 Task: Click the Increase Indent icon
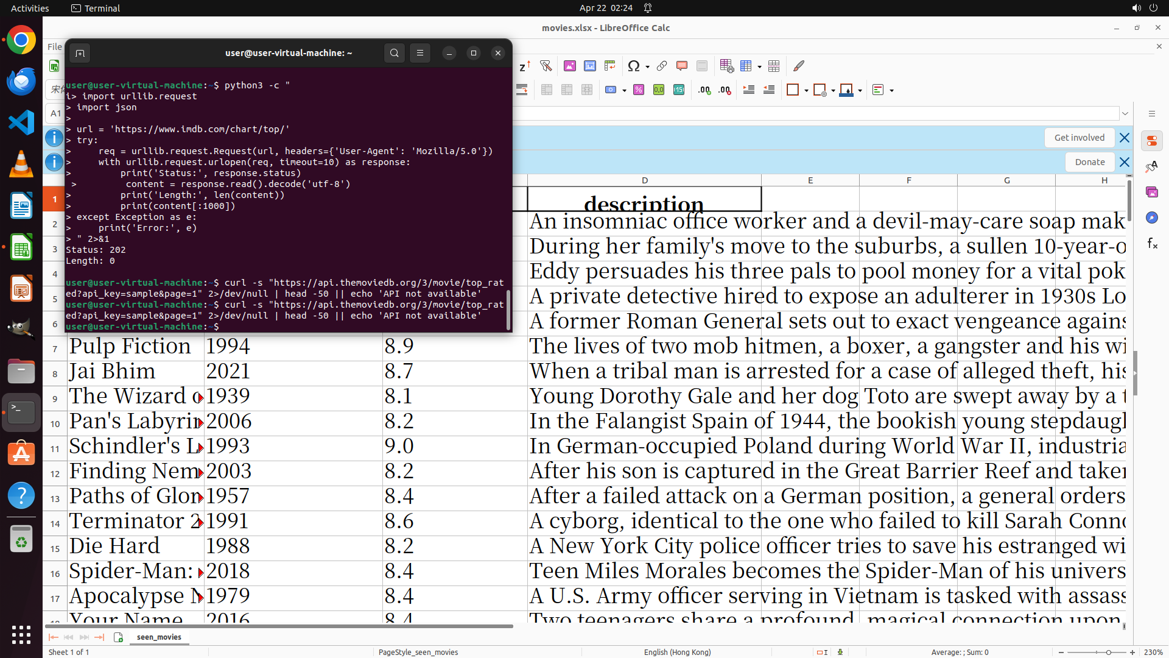(x=749, y=90)
